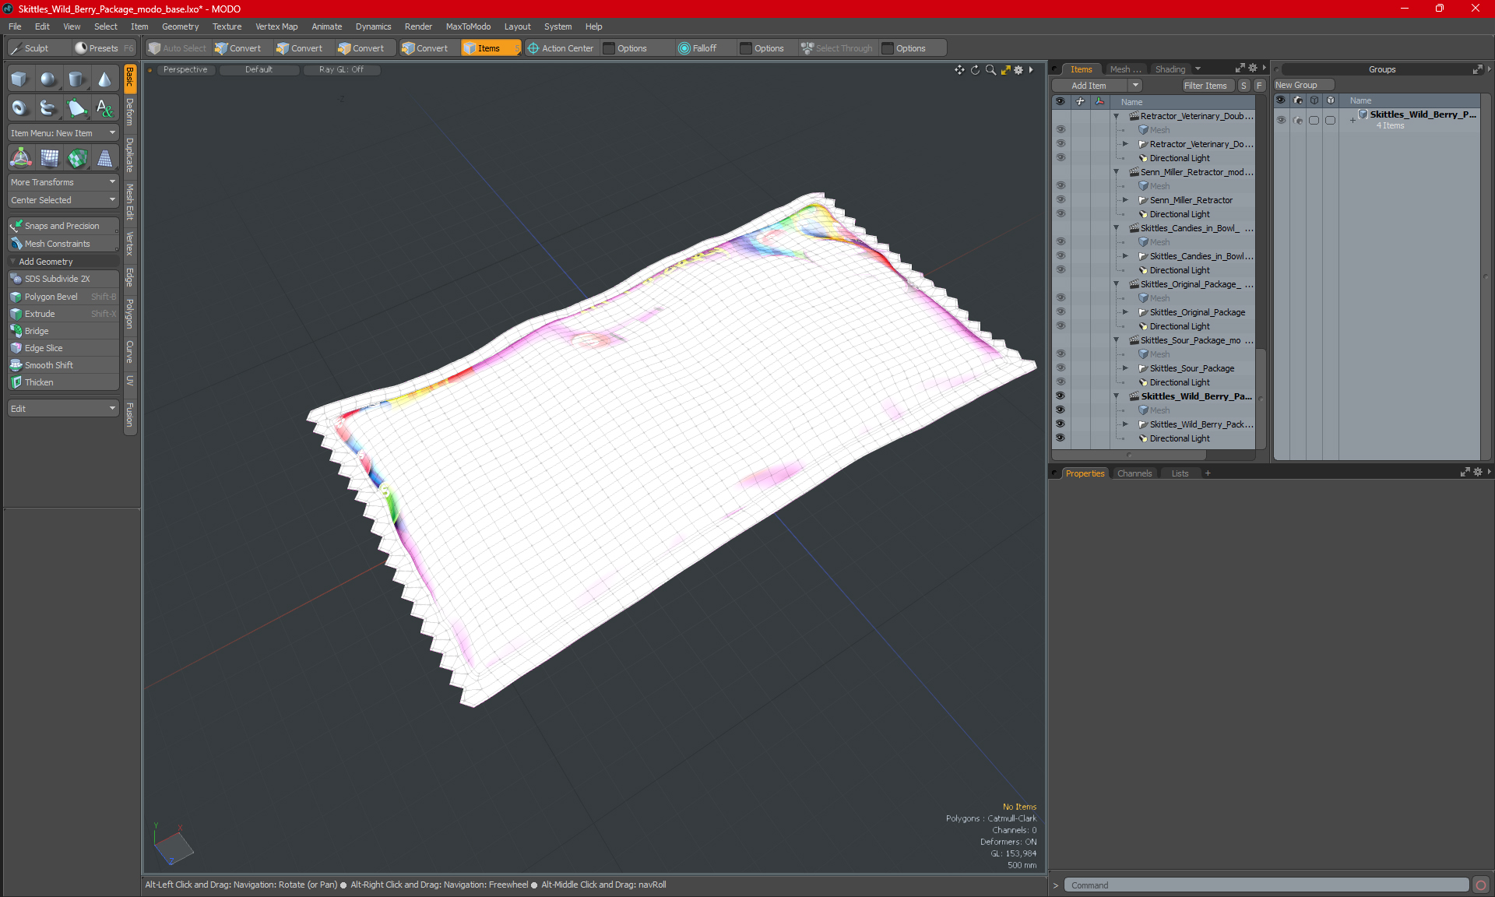Switch to the Channels tab
The image size is (1495, 897).
pos(1134,473)
